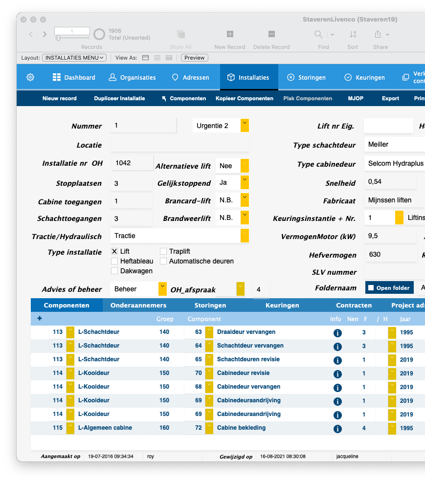425x482 pixels.
Task: Tick the Dakwagen checkbox
Action: pos(114,271)
